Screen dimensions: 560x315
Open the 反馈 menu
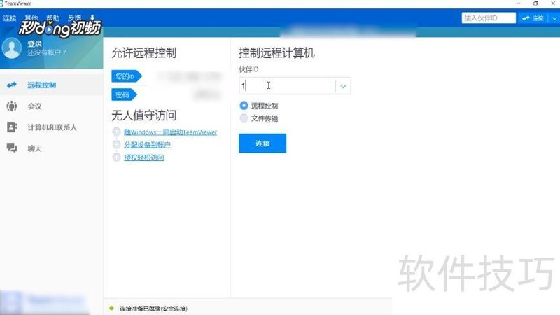pyautogui.click(x=74, y=17)
